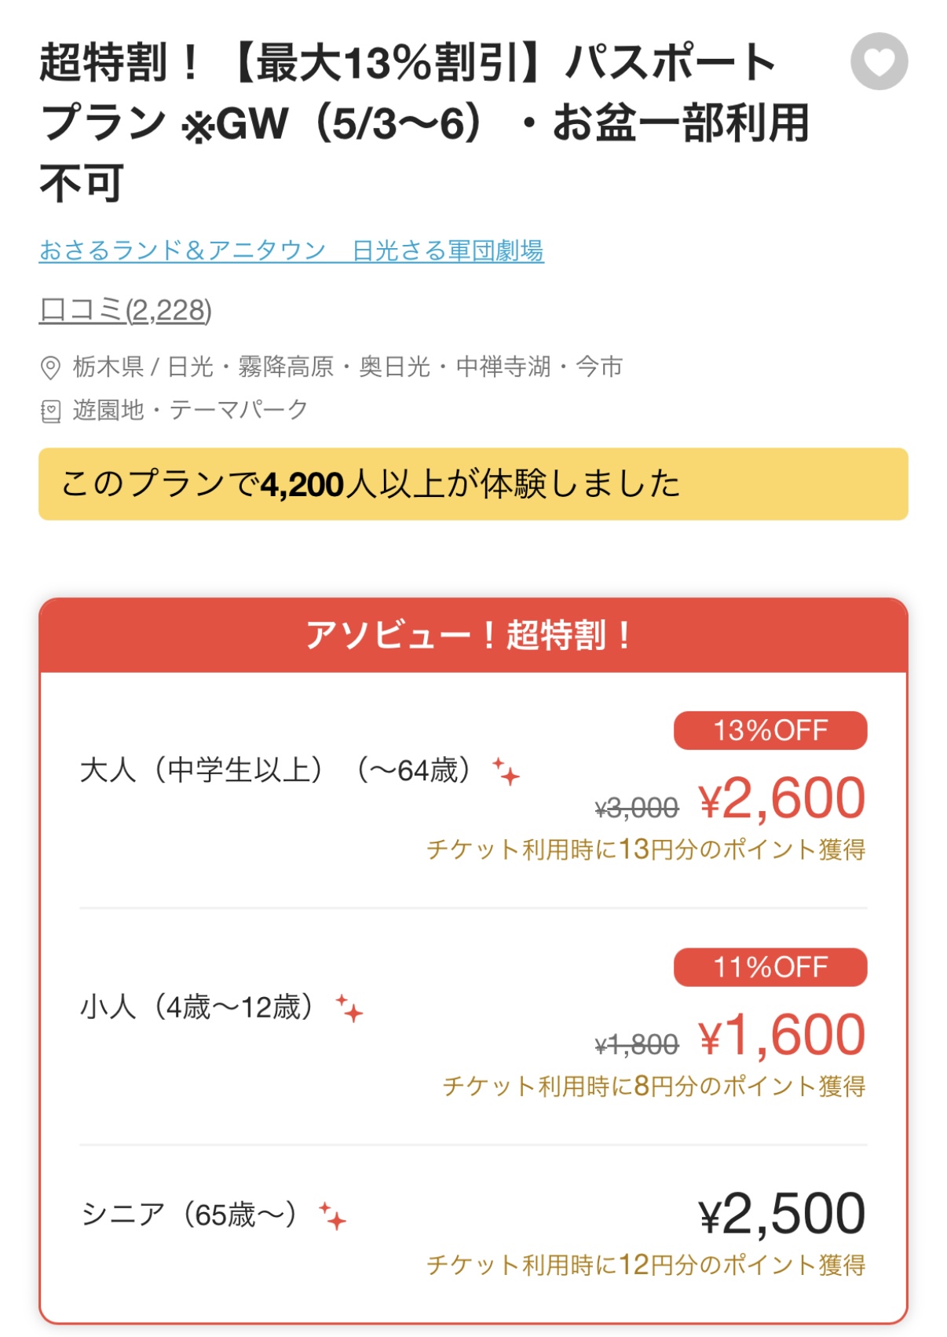Tap sparkle icon beside 小人 ticket
Screen dimensions: 947x1337
pyautogui.click(x=349, y=1008)
